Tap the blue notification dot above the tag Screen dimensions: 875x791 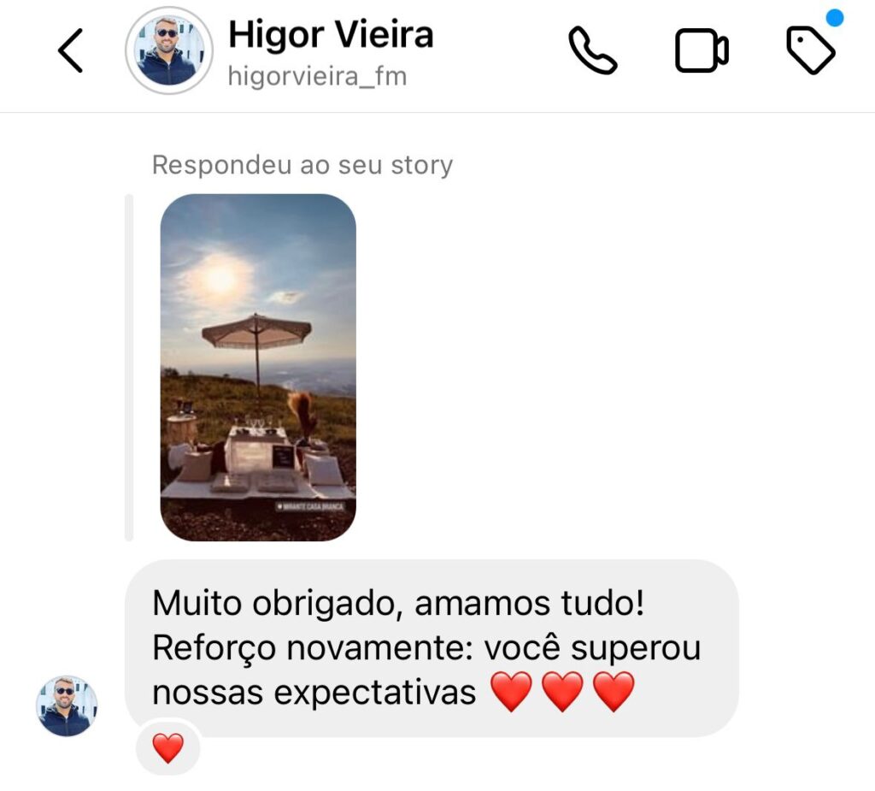click(834, 18)
